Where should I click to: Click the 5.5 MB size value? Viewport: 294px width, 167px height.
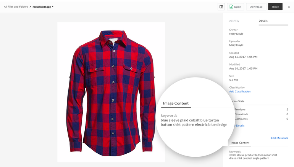click(x=234, y=80)
